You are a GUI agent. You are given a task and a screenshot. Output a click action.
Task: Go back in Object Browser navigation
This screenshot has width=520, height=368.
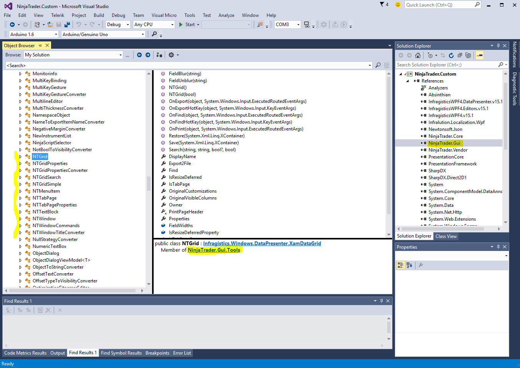click(139, 55)
